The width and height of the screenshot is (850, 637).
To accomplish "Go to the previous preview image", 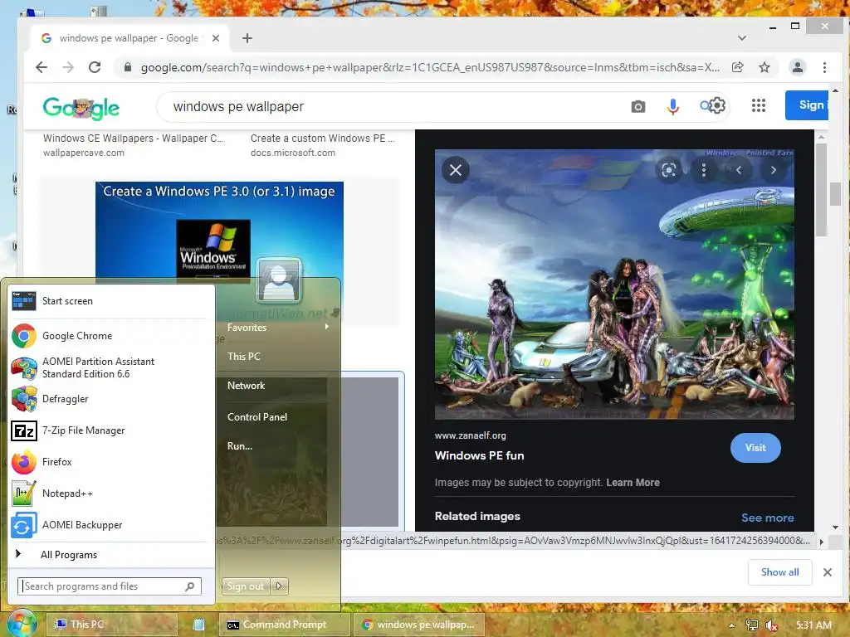I will pos(738,170).
